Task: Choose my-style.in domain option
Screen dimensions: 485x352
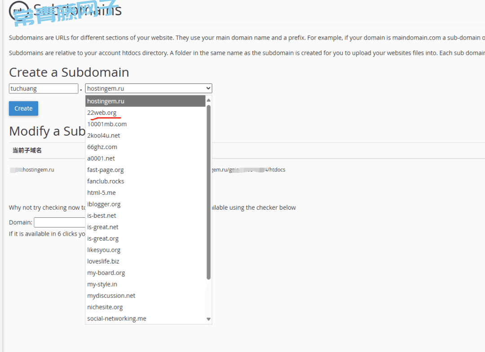Action: [145, 284]
